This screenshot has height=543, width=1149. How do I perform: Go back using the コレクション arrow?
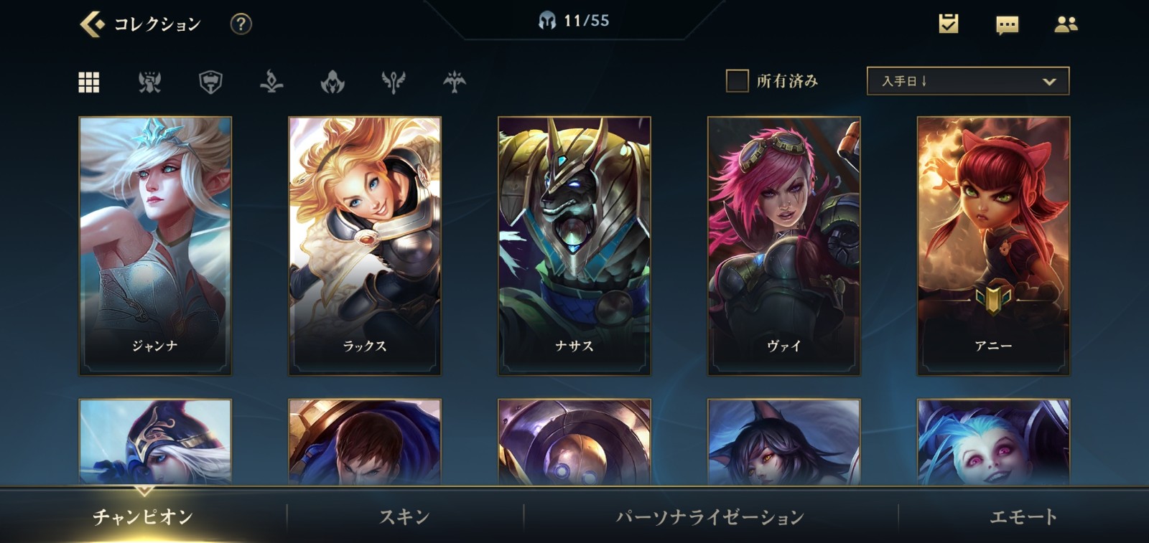(x=92, y=24)
